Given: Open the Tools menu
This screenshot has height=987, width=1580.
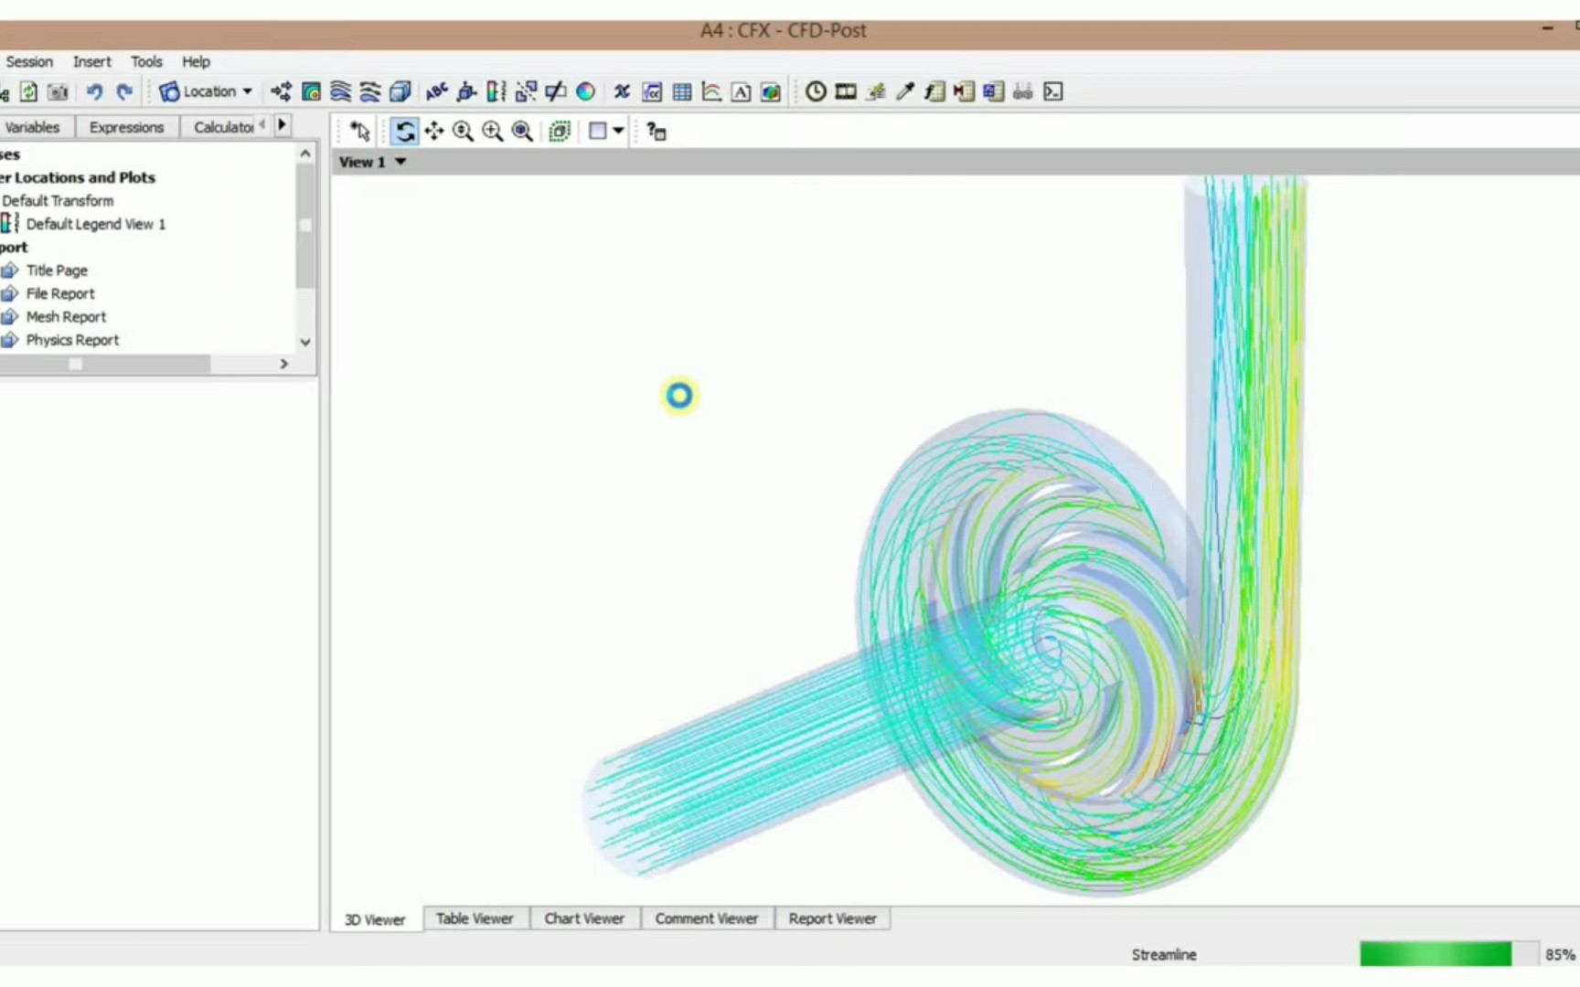Looking at the screenshot, I should 146,61.
